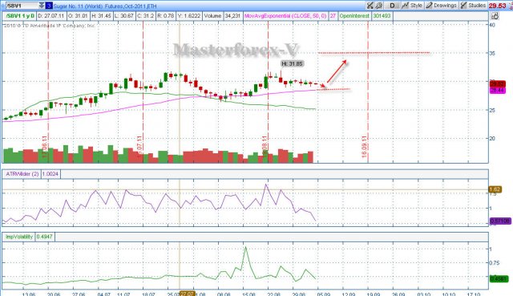Click the small circle icon left of symbol box
The width and height of the screenshot is (513, 296).
click(3, 6)
